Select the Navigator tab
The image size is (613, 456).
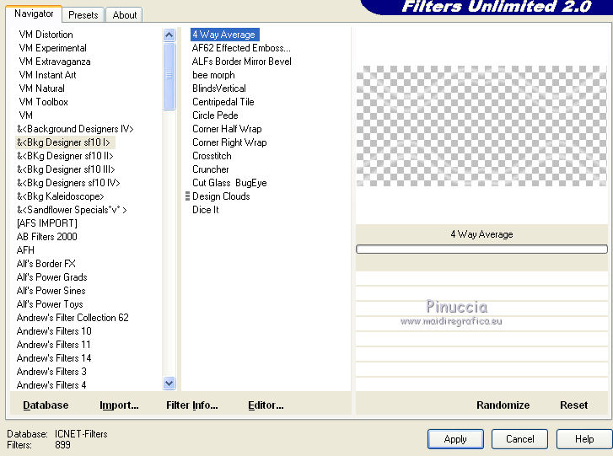[34, 13]
